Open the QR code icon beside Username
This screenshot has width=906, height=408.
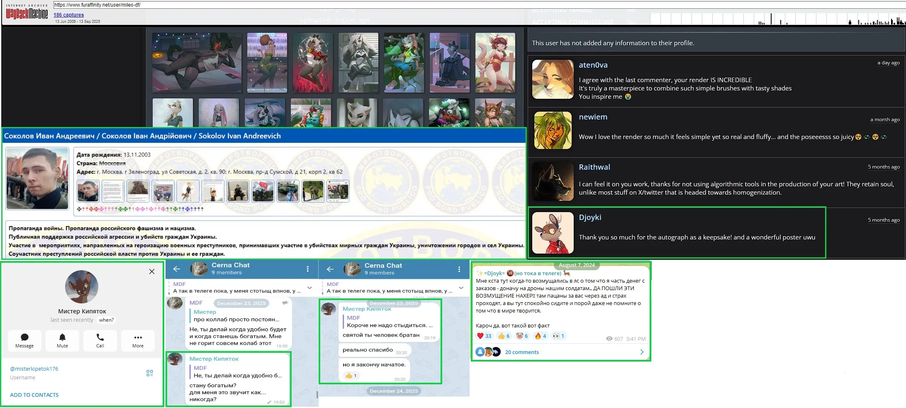(x=150, y=373)
